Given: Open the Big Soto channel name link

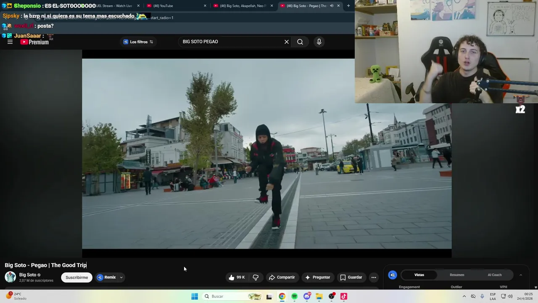Looking at the screenshot, I should point(28,275).
